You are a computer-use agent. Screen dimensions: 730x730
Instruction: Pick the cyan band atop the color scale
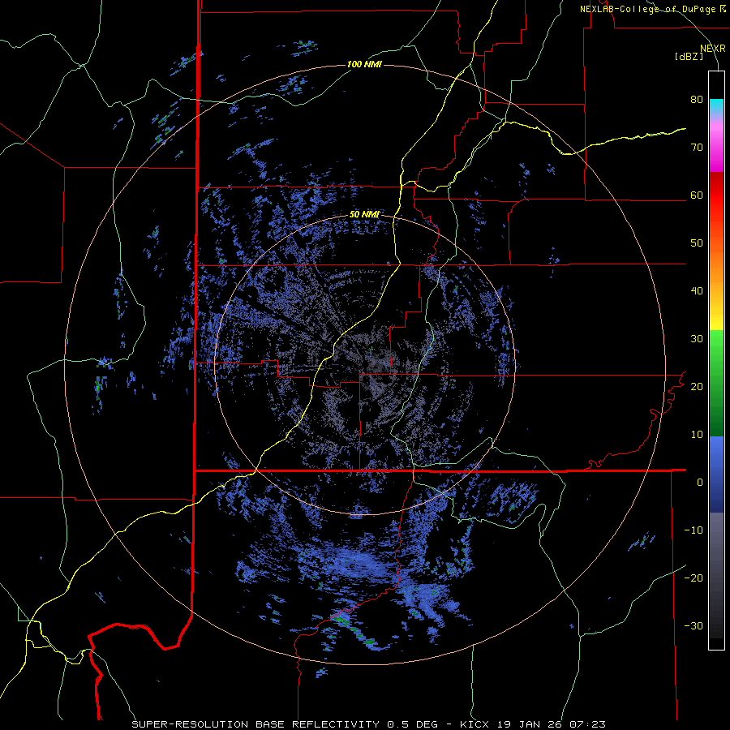716,107
